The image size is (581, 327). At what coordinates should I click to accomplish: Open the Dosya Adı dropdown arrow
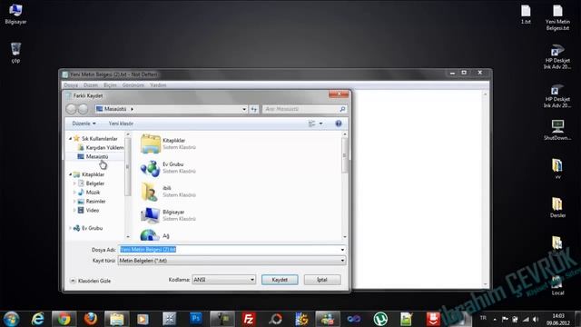point(342,250)
